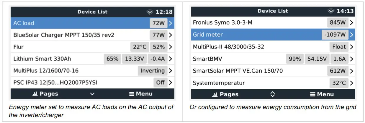This screenshot has height=123, width=365.
Task: Click the Off status of PSC IP43 charger
Action: pyautogui.click(x=160, y=82)
